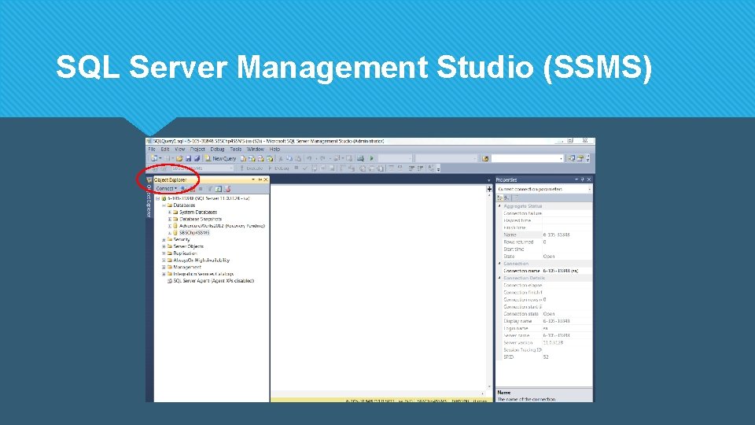Click the Debug toolbar button
The height and width of the screenshot is (425, 755).
tap(278, 168)
